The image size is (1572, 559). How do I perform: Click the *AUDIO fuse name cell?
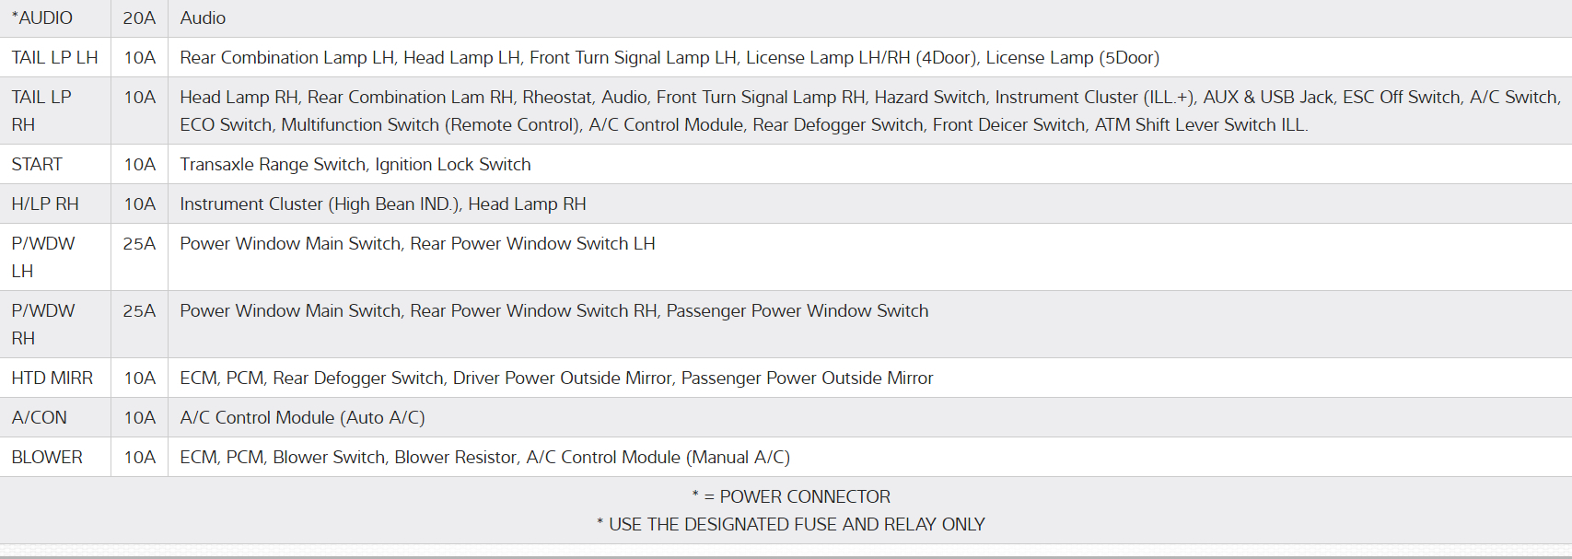(42, 17)
